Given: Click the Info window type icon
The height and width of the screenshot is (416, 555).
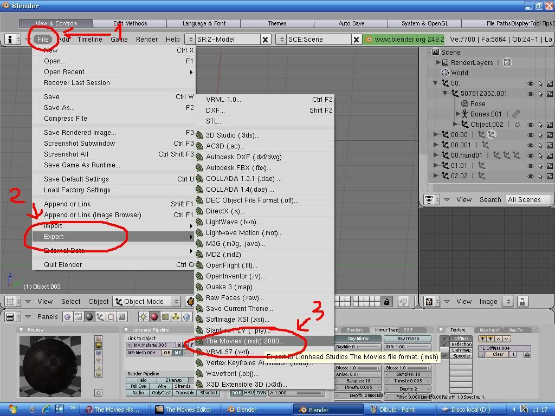Looking at the screenshot, I should [x=10, y=39].
